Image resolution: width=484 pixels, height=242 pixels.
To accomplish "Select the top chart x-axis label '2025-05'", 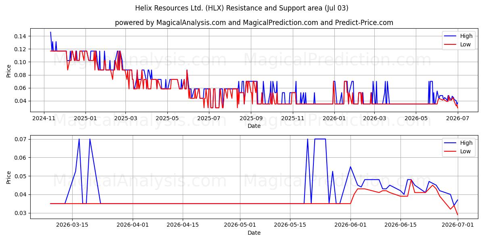I will [167, 118].
